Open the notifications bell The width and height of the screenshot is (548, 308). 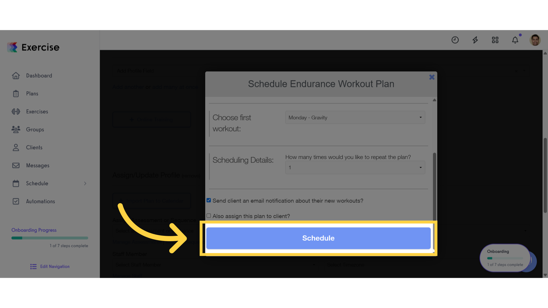515,40
